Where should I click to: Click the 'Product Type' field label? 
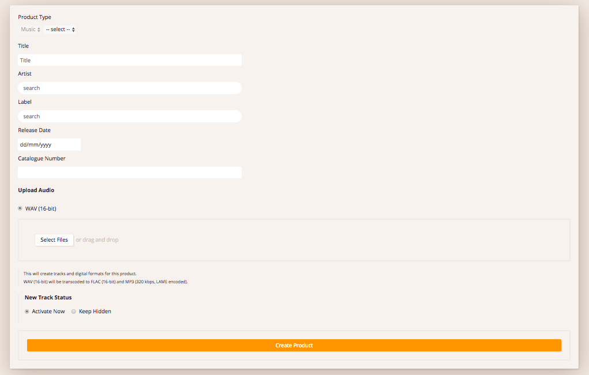35,17
